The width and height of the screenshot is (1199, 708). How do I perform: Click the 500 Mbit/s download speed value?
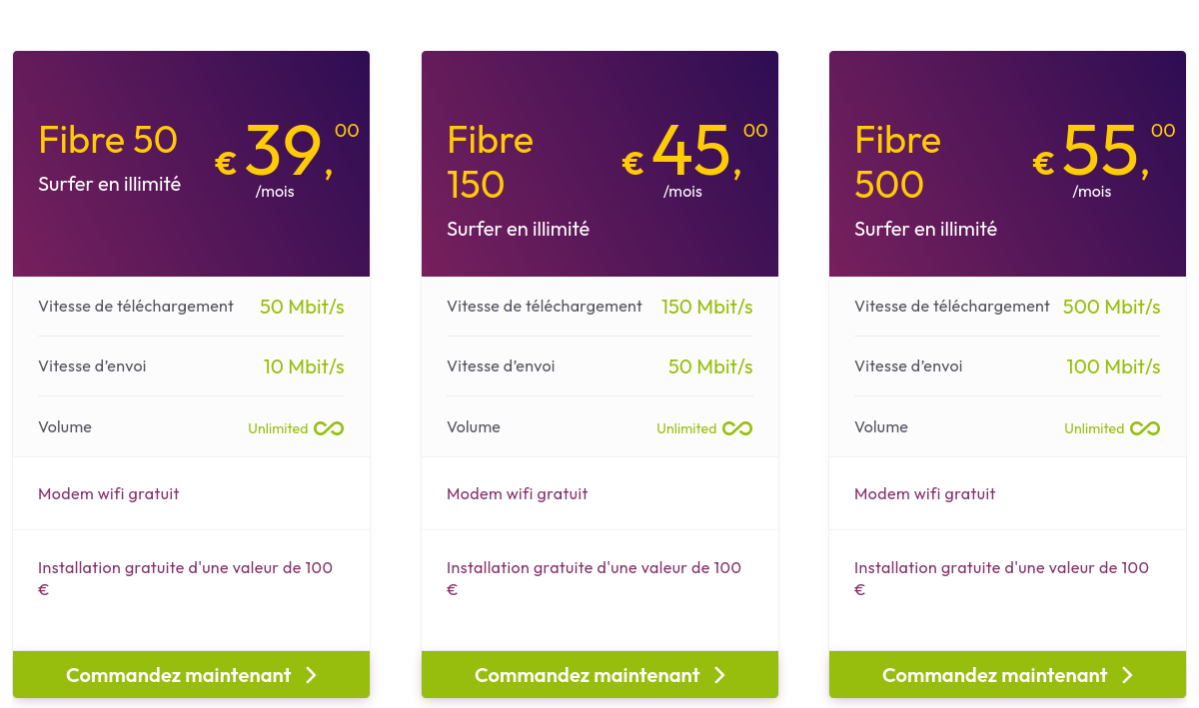click(x=1111, y=307)
